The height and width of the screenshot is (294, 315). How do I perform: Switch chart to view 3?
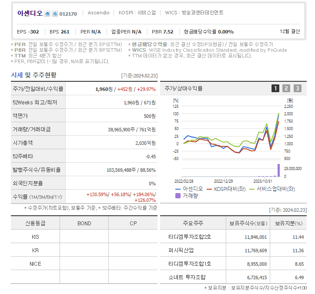pyautogui.click(x=298, y=88)
